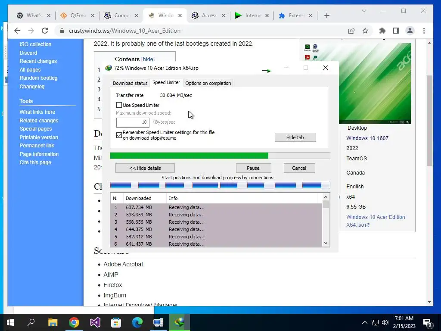Click the green download progress bar
The image size is (441, 331).
pos(220,156)
